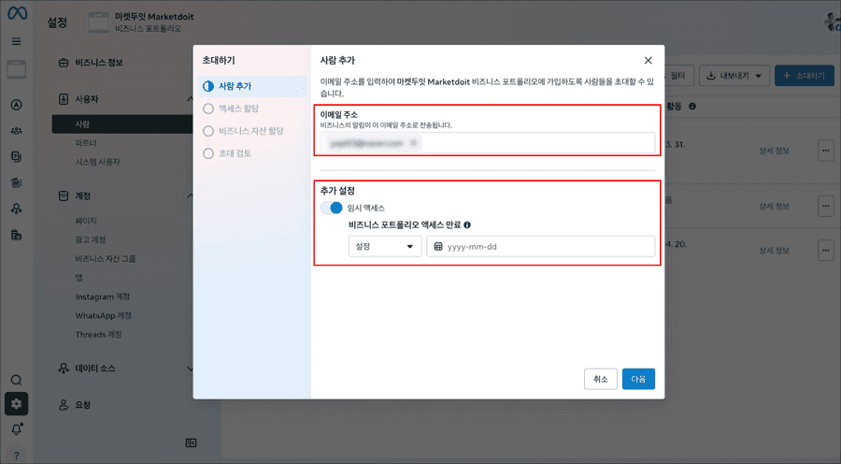Open 비즈니스 자산 그룹 in sidebar

[106, 259]
